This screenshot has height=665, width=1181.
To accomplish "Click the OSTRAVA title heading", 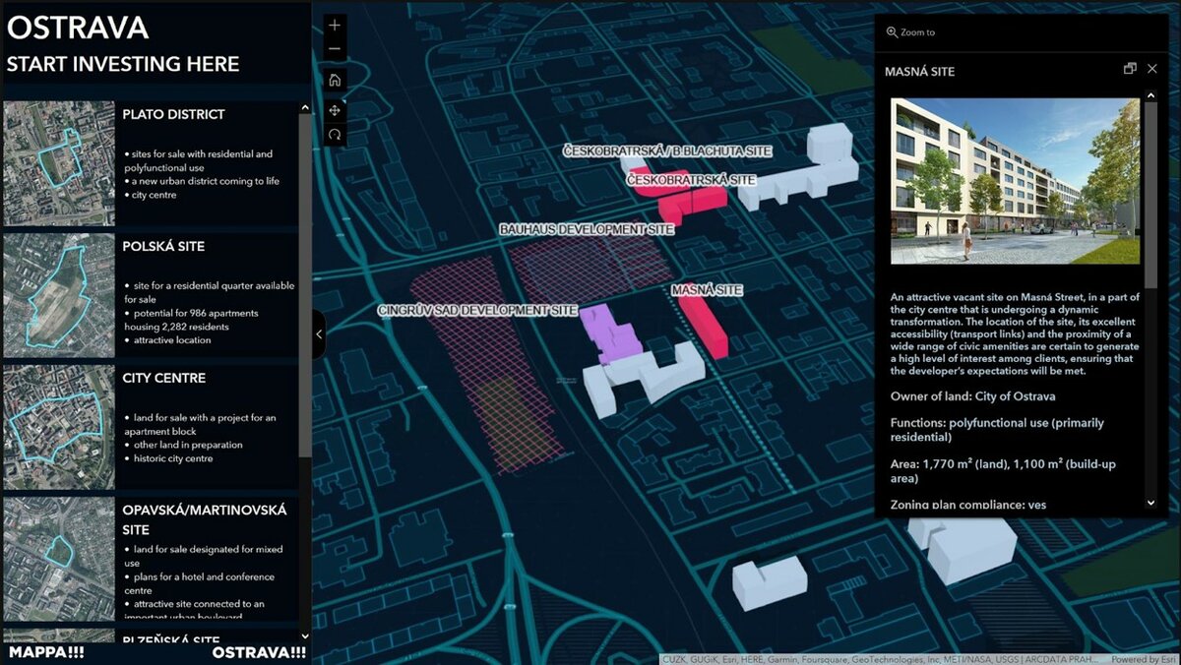I will tap(77, 28).
